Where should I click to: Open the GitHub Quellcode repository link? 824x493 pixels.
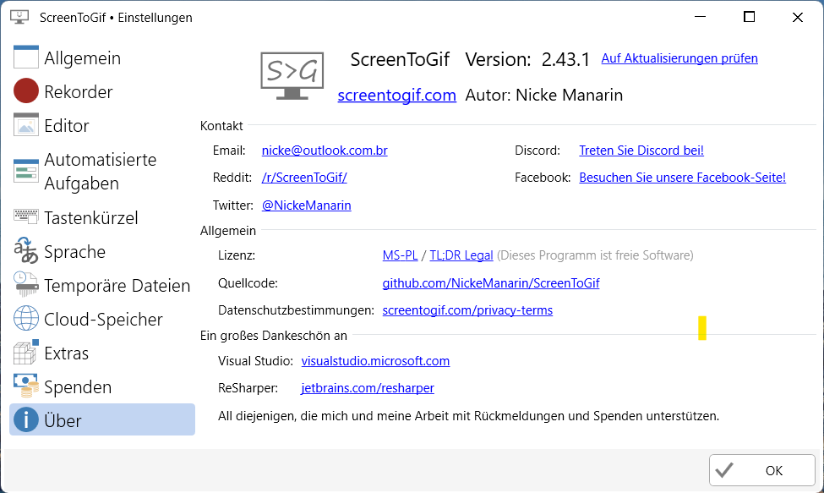tap(490, 283)
